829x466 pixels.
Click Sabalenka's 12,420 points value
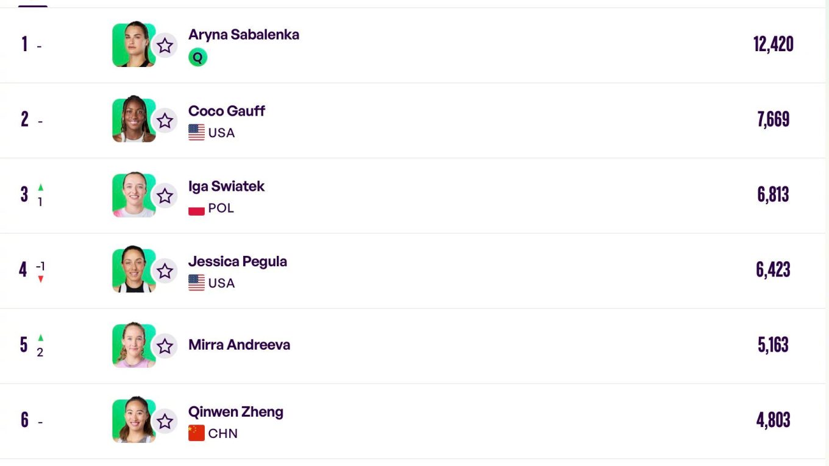774,44
